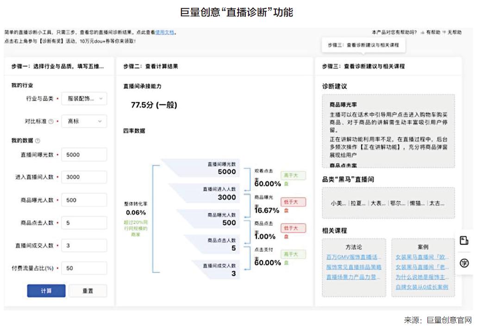Open the 对比标准 dropdown showing 高标

coord(84,121)
